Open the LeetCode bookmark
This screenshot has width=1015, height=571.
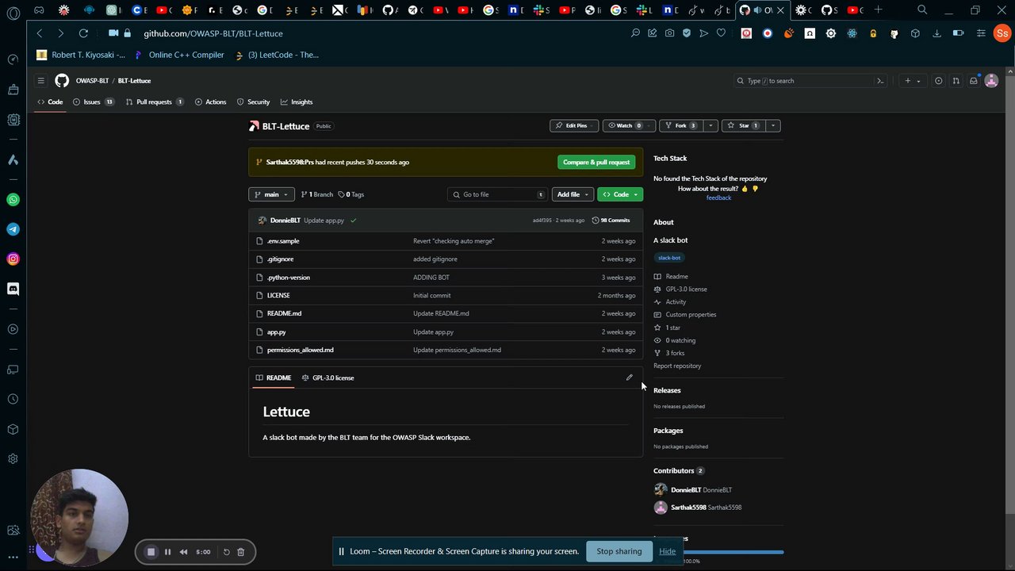click(277, 55)
